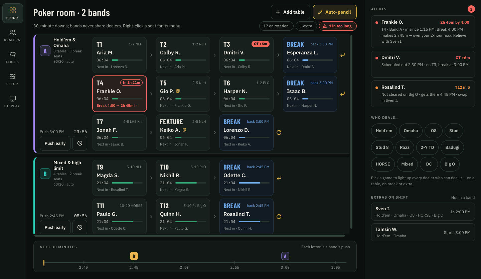The image size is (481, 279).
Task: Open the Dealers section
Action: click(x=13, y=35)
